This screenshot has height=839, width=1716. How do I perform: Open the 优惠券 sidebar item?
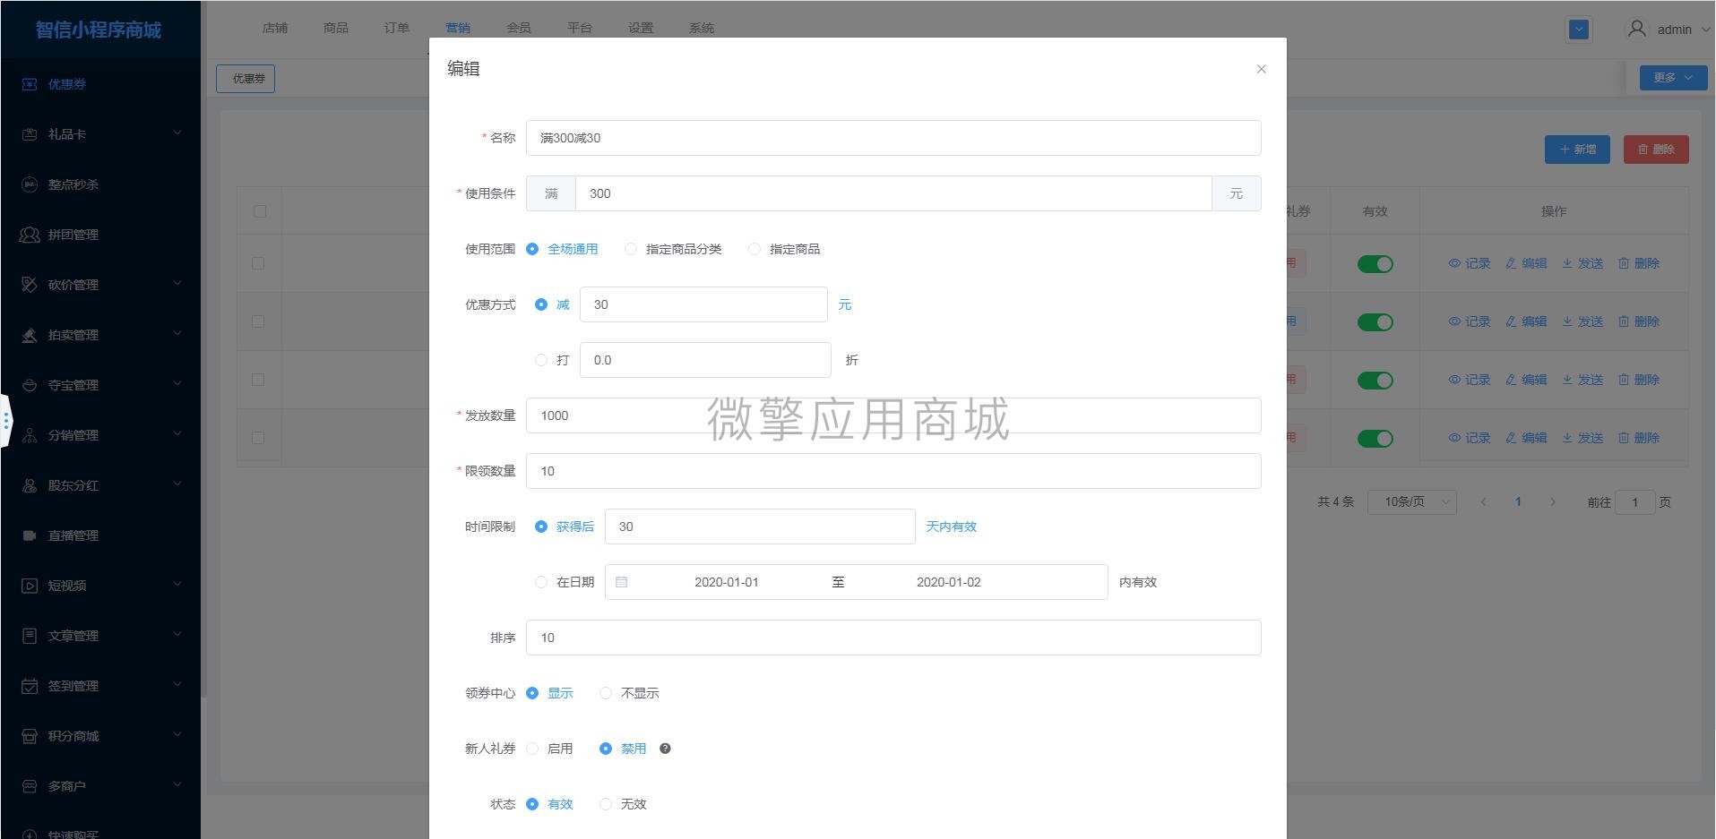click(x=100, y=84)
